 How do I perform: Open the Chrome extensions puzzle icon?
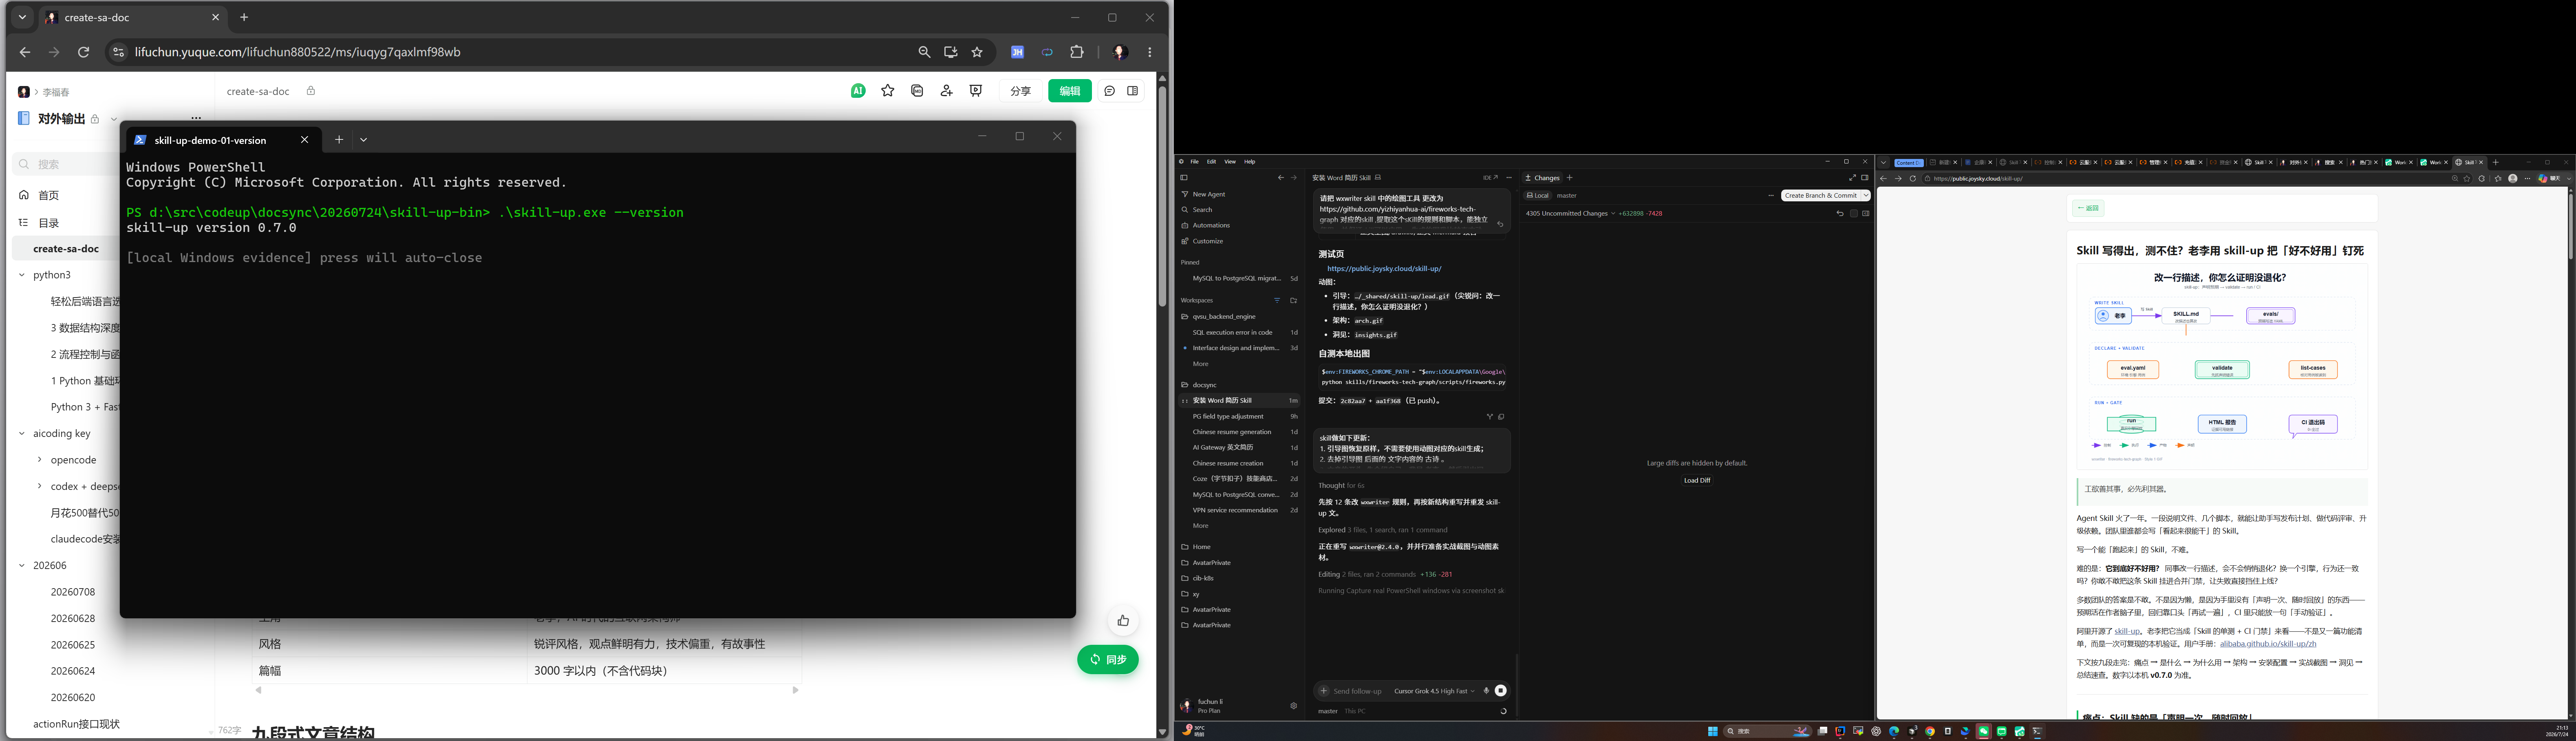1077,52
